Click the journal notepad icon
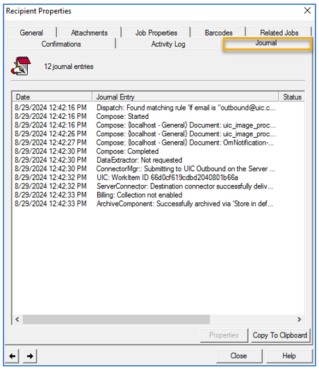Image resolution: width=319 pixels, height=370 pixels. tap(21, 66)
